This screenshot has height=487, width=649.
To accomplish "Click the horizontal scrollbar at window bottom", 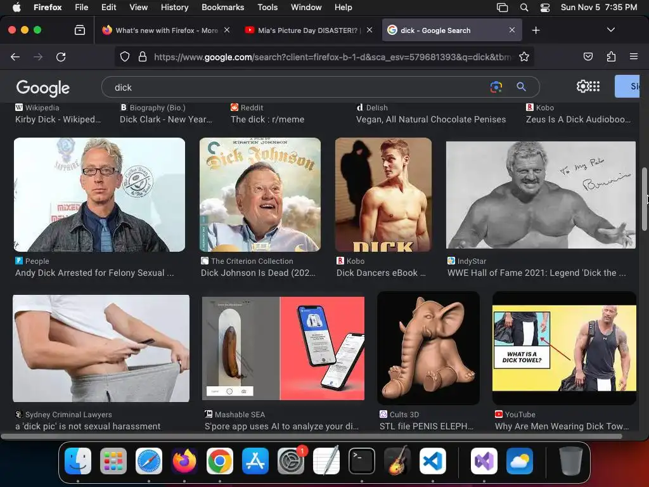I will tap(311, 436).
